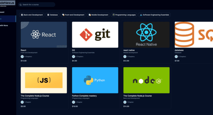Open the React course thumbnail
Viewport: 213px width, 115px height.
click(44, 35)
